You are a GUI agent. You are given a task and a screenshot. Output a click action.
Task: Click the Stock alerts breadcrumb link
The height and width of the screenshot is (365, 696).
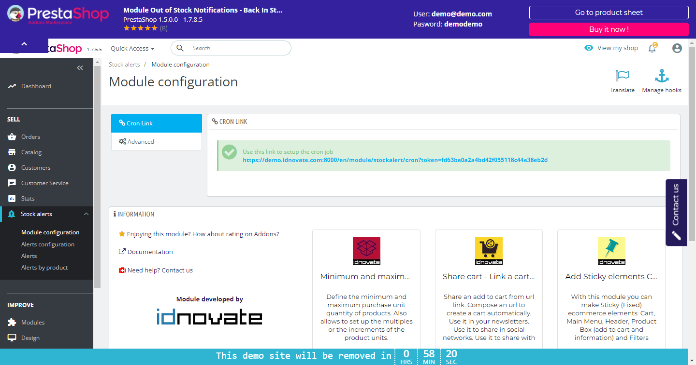coord(124,65)
